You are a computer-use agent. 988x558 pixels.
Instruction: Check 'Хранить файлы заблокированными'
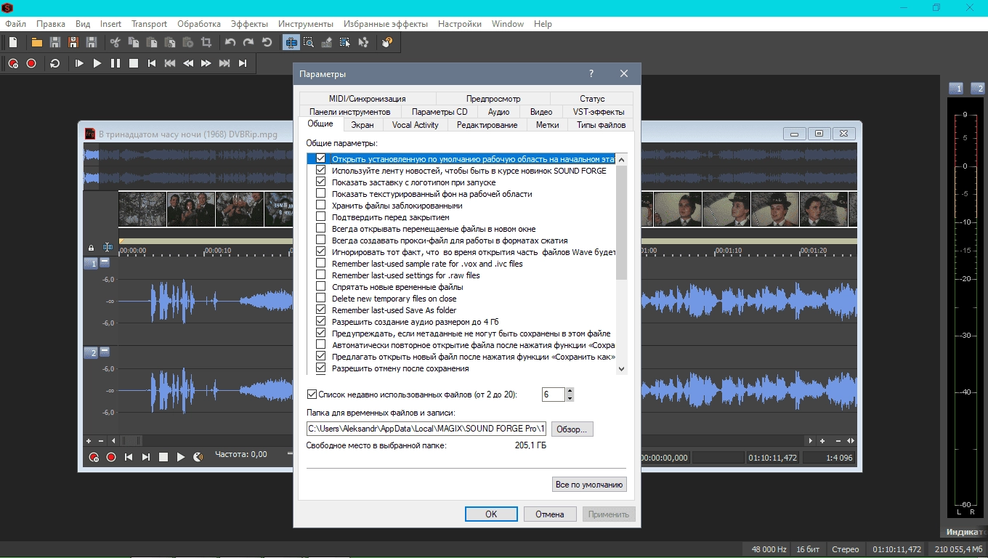(320, 206)
